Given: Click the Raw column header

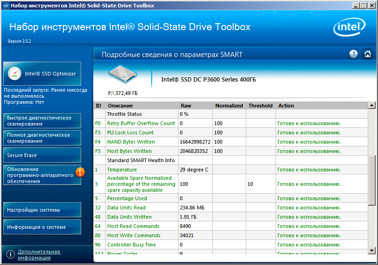Looking at the screenshot, I should tap(186, 106).
